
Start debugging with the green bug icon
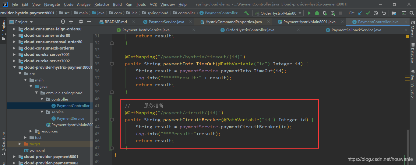point(317,13)
